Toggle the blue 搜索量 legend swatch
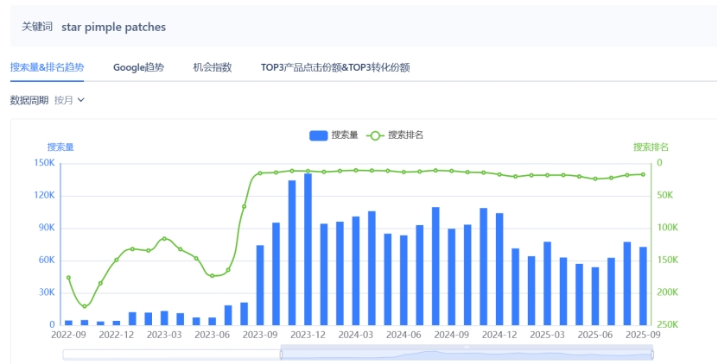Image resolution: width=718 pixels, height=364 pixels. click(318, 135)
